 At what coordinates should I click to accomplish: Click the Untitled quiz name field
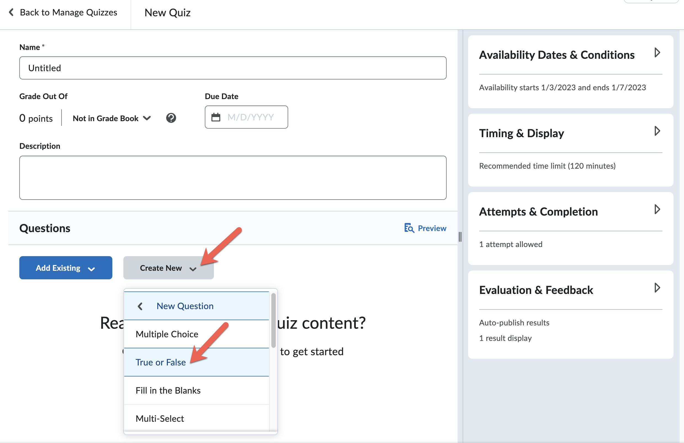coord(232,68)
